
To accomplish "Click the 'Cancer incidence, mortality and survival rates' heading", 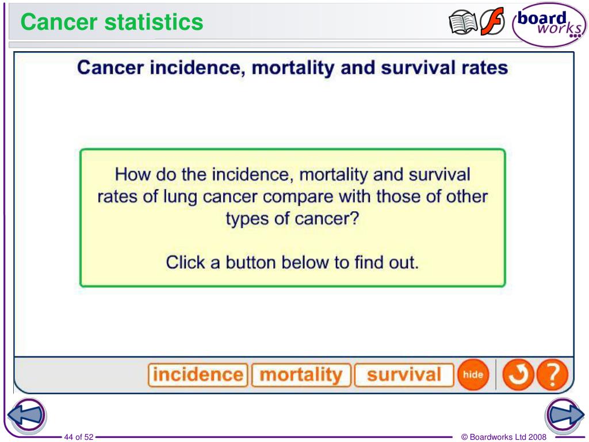I will click(x=293, y=68).
